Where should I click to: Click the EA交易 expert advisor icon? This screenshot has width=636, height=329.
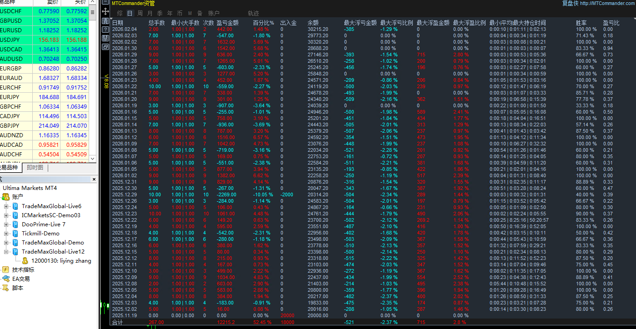point(5,279)
